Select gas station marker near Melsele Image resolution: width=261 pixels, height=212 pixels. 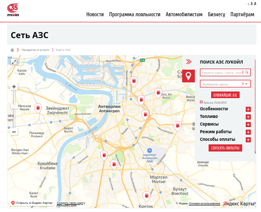38,108
